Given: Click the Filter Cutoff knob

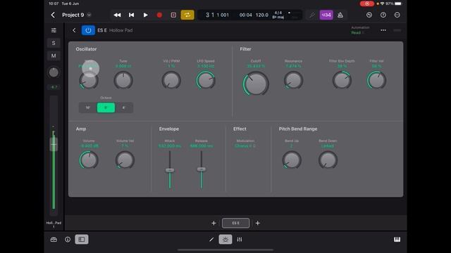Looking at the screenshot, I should 256,84.
